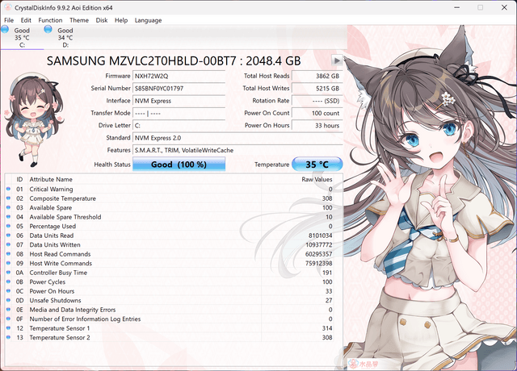Select the Unsafe Shutdowns attribute name
Image resolution: width=517 pixels, height=371 pixels.
tap(55, 301)
